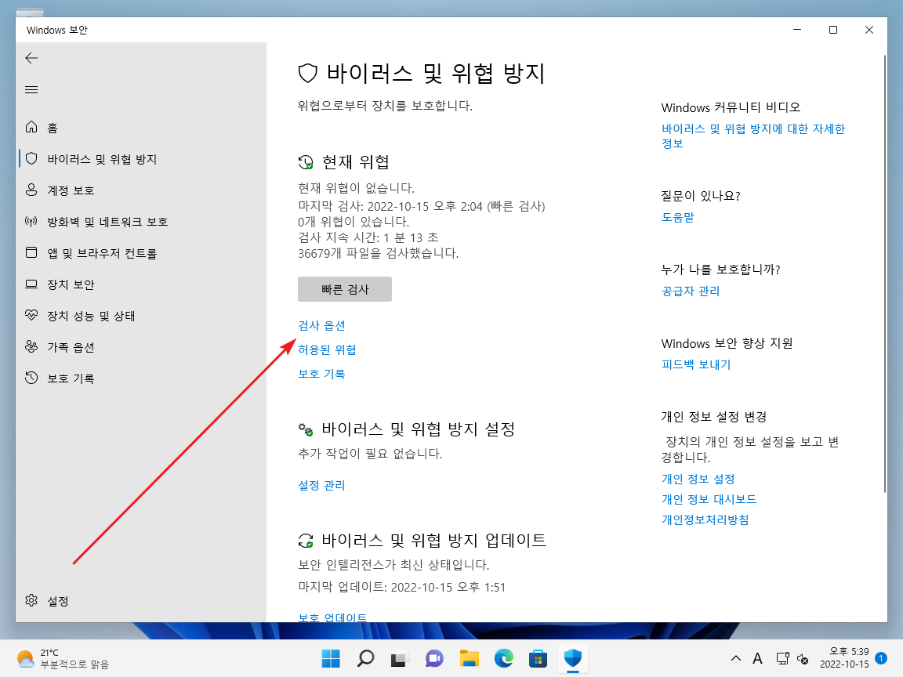Screen dimensions: 903x677
Task: Click the 마지막 검사: 2022-10-15 text line
Action: 422,206
